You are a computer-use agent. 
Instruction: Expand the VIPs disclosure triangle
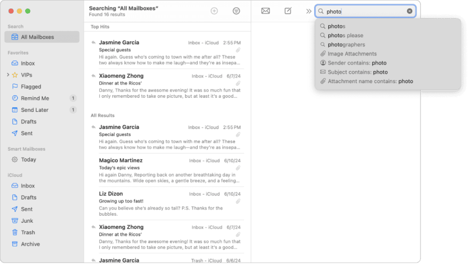8,75
